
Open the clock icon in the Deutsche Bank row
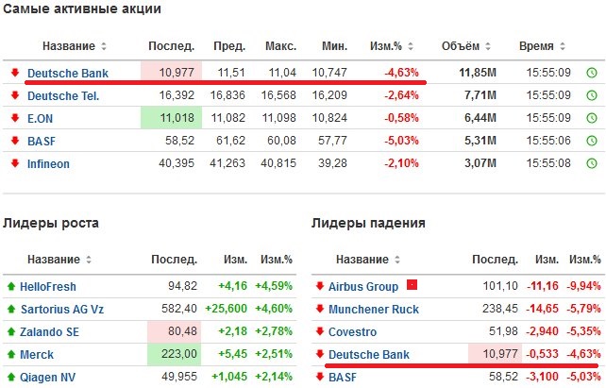tap(592, 73)
